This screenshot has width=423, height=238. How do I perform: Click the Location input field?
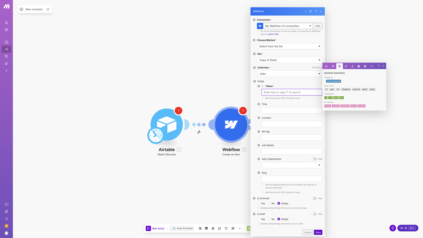pos(292,124)
